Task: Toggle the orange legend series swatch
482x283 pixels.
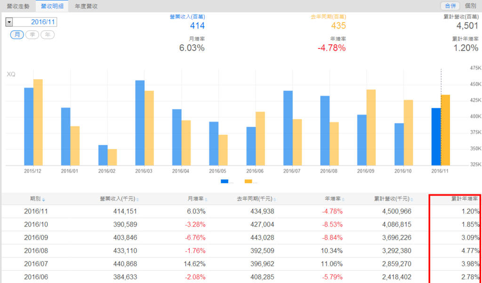Action: 249,181
